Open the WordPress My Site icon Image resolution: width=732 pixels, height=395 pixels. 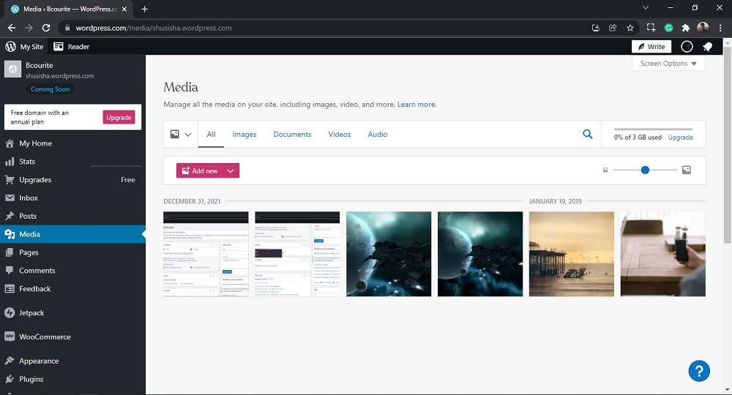tap(10, 47)
